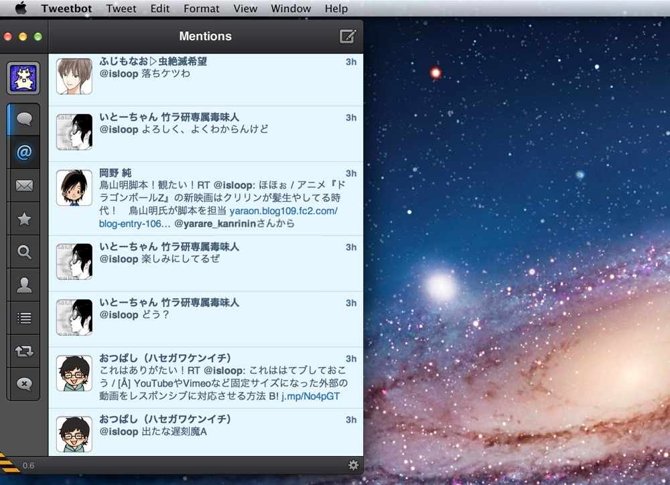Viewport: 670px width, 485px height.
Task: Open Profile person sidebar icon
Action: 24,285
